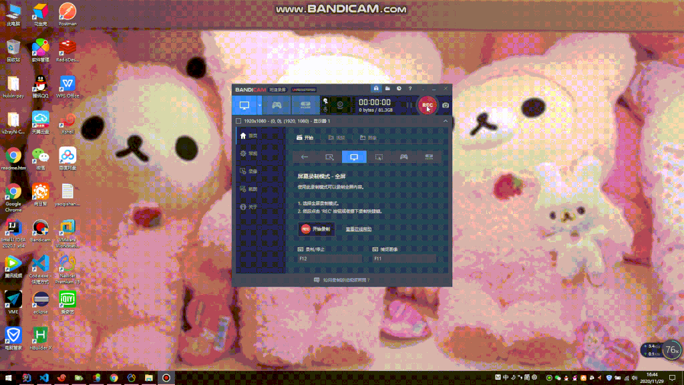
Task: Select around-mouse recording mode icon
Action: (x=379, y=156)
